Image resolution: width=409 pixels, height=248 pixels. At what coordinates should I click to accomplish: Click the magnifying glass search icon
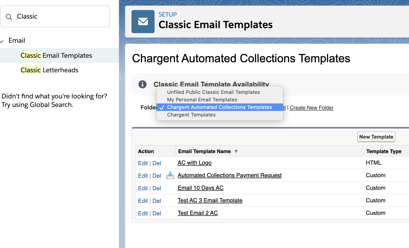(x=9, y=17)
